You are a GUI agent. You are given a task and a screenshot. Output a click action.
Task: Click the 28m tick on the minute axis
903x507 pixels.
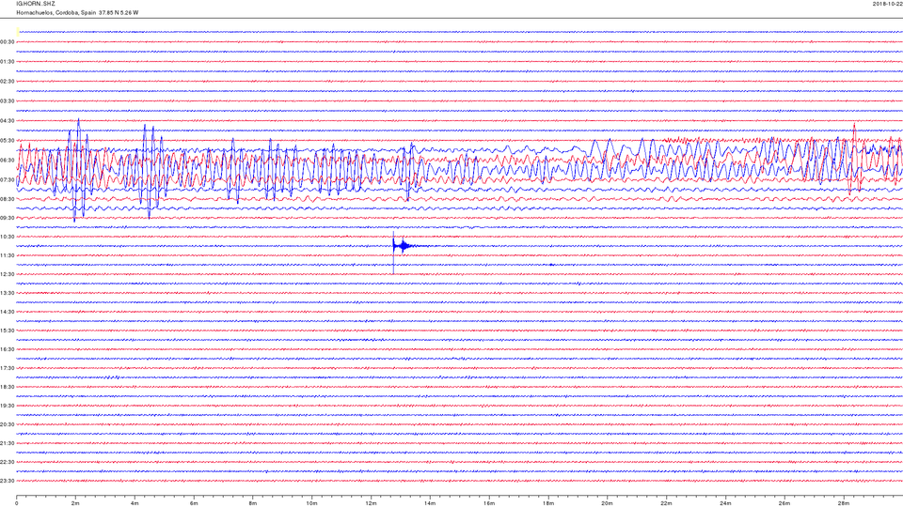click(x=843, y=503)
